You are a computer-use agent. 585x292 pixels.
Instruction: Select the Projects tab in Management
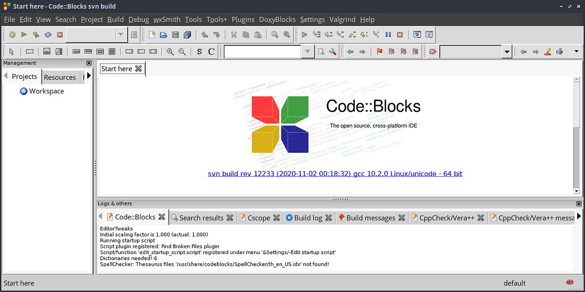tap(24, 76)
